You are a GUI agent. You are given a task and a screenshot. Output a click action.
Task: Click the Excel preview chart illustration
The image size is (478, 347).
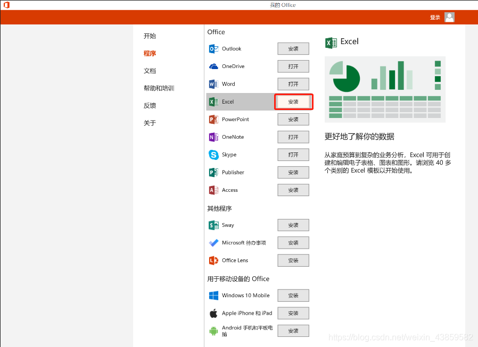[x=385, y=89]
